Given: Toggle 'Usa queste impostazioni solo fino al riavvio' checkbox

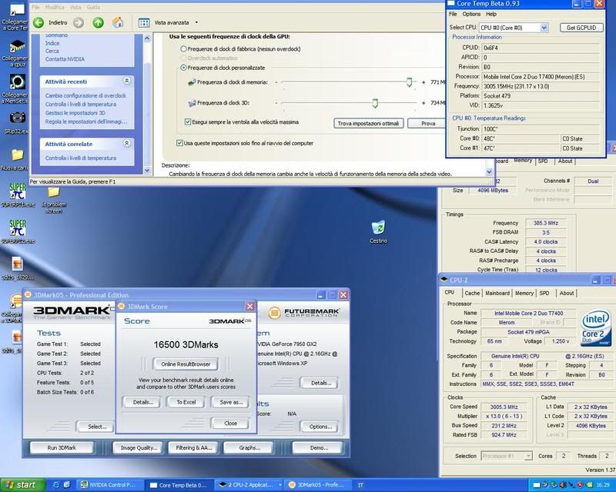Looking at the screenshot, I should click(x=179, y=143).
